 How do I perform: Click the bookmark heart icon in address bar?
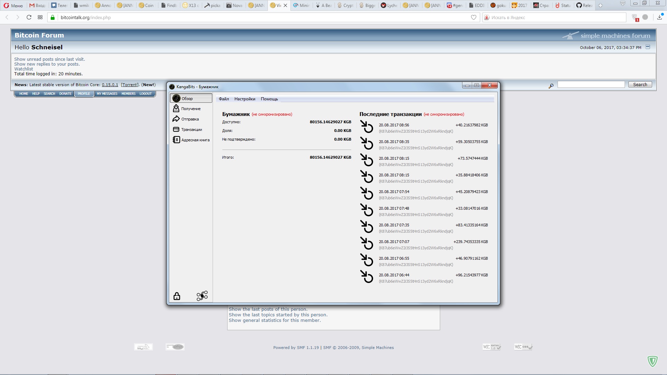[474, 17]
